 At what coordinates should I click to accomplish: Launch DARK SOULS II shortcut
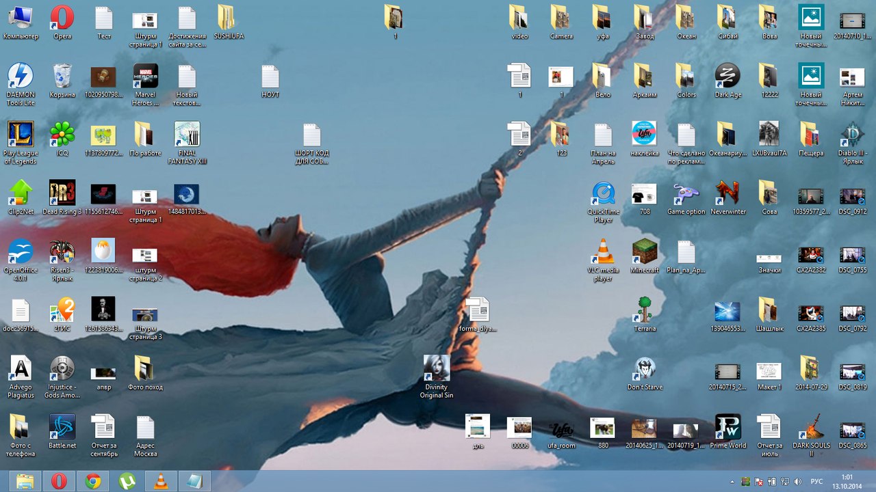[811, 435]
